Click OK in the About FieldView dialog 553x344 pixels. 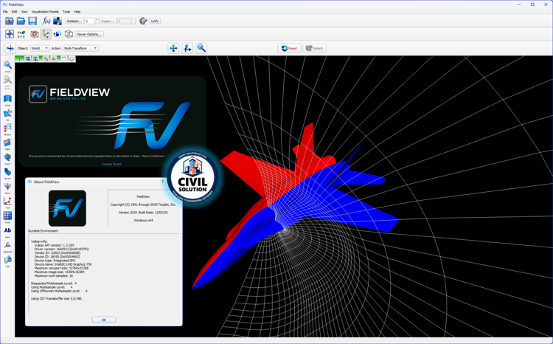[104, 320]
